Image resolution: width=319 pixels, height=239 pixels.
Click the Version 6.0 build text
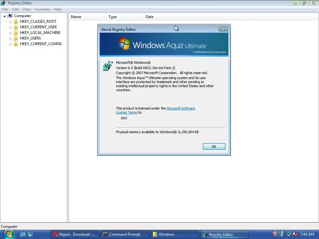tap(145, 68)
